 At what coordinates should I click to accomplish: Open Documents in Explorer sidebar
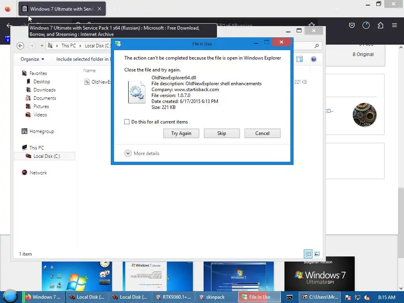pyautogui.click(x=45, y=98)
